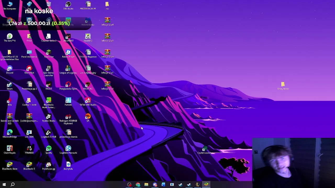The height and width of the screenshot is (188, 335).
Task: Open CV Oskar Ragaman document
Action: coord(88,54)
